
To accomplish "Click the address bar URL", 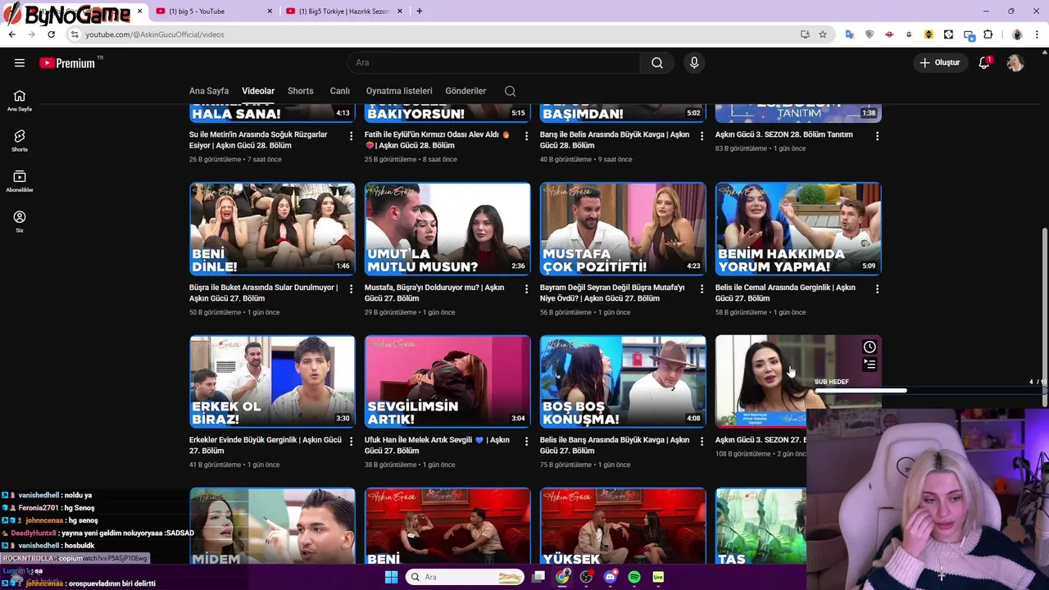I will [154, 34].
